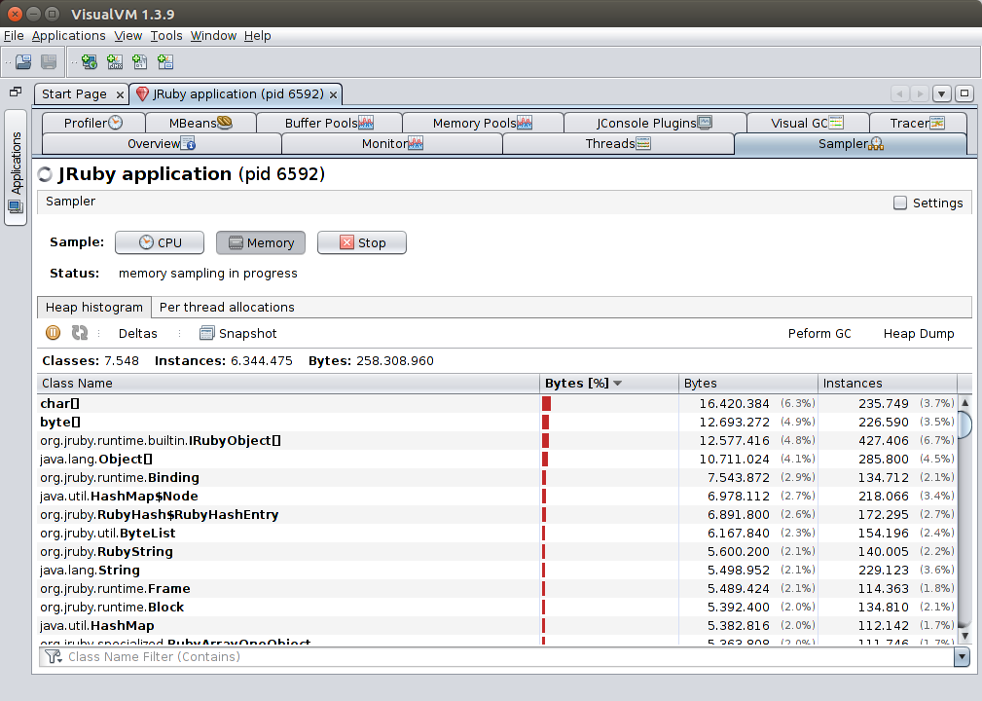
Task: Click the restore window icon above Applications sidebar
Action: [x=15, y=92]
